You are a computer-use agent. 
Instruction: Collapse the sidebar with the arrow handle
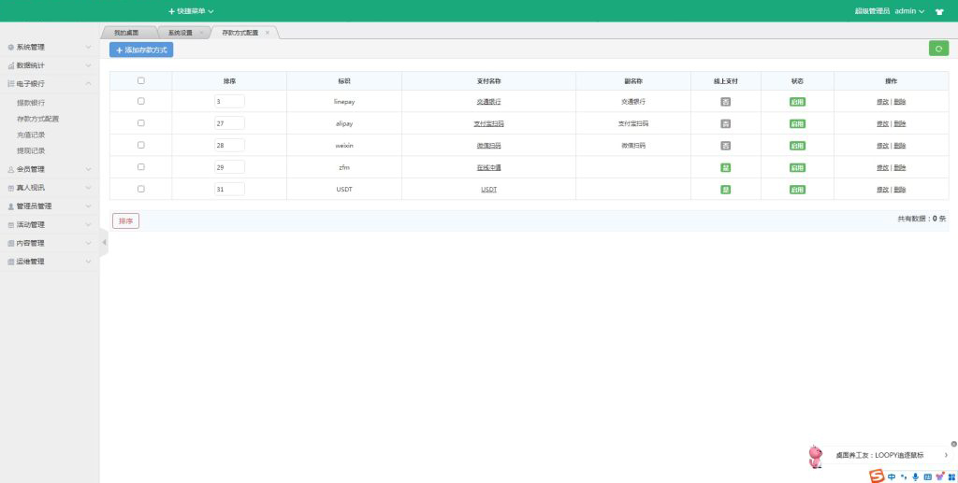(104, 242)
